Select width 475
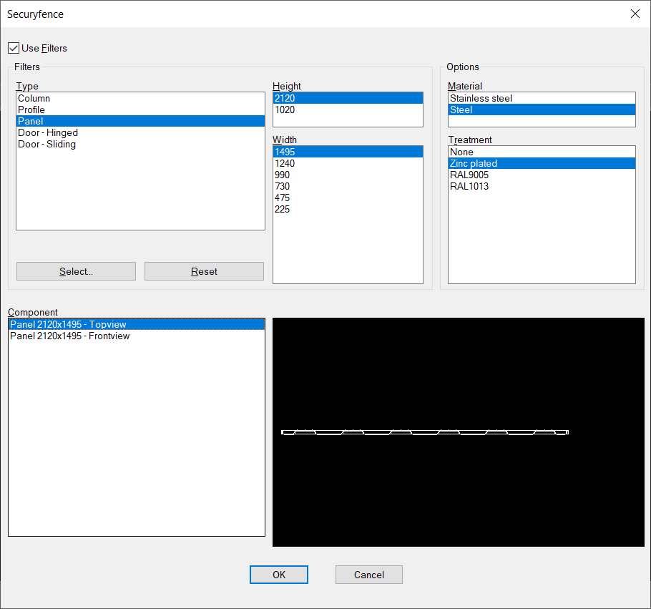Screen dimensions: 651x609 tap(348, 198)
